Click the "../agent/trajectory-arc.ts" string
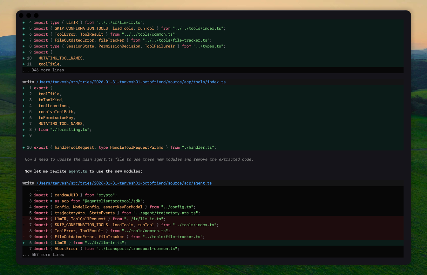This screenshot has height=275, width=427. click(x=166, y=213)
